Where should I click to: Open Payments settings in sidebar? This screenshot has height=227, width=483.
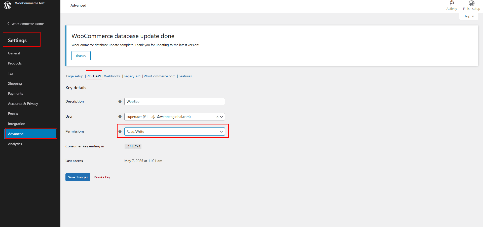[x=15, y=93]
